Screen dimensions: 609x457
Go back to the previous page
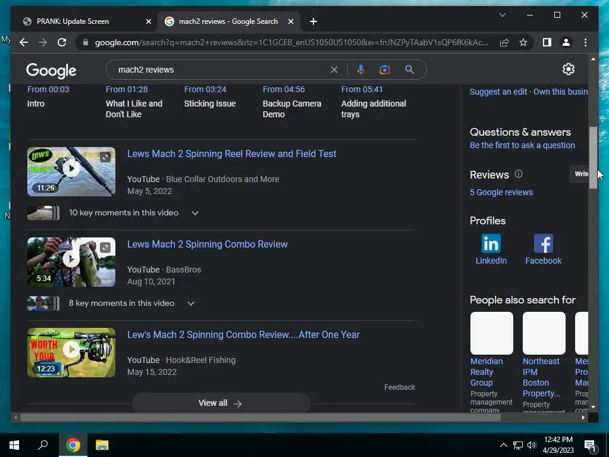click(x=24, y=42)
